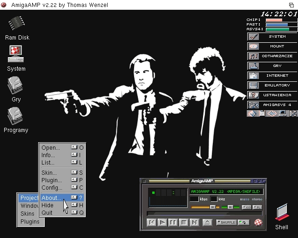
Task: Select Config... in the Project menu
Action: pyautogui.click(x=62, y=187)
